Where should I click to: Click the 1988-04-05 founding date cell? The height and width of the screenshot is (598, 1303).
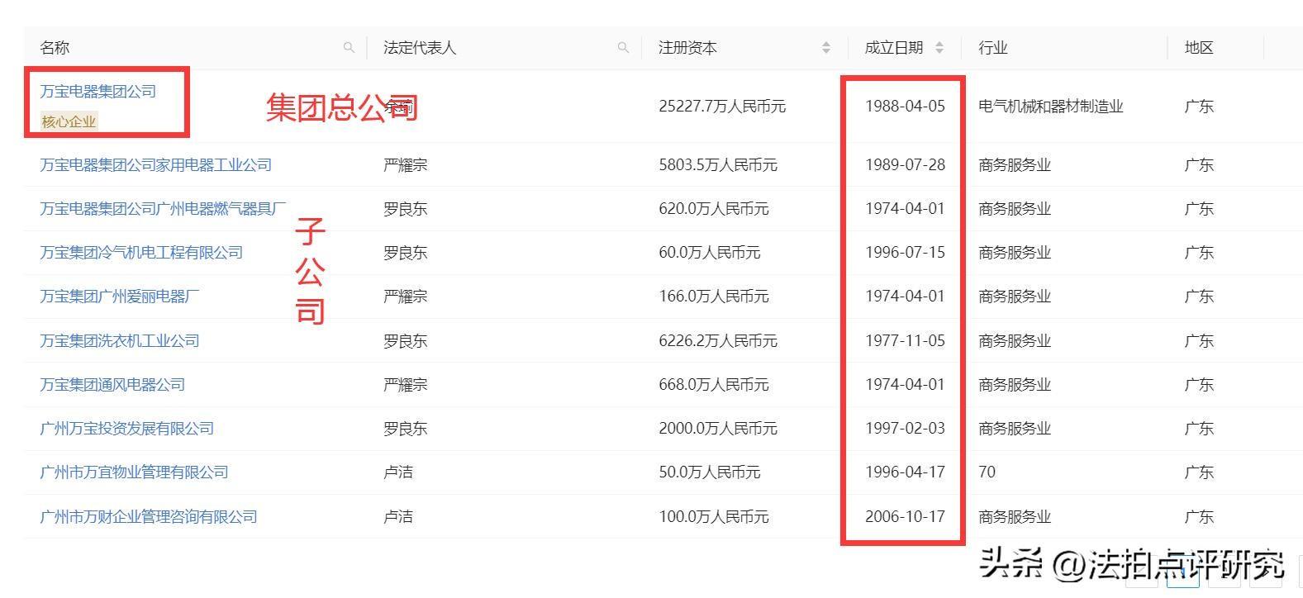coord(904,107)
